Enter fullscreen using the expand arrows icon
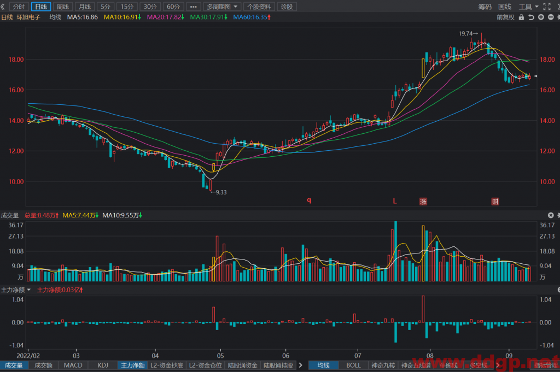 coord(547,7)
